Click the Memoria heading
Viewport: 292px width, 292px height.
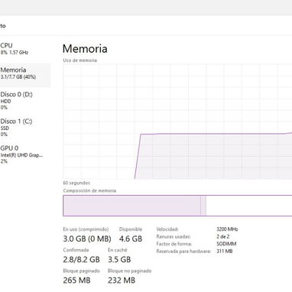click(85, 49)
